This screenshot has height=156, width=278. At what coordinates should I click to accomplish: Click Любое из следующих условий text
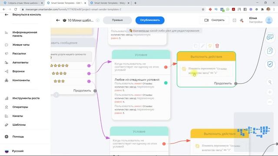pos(137,80)
